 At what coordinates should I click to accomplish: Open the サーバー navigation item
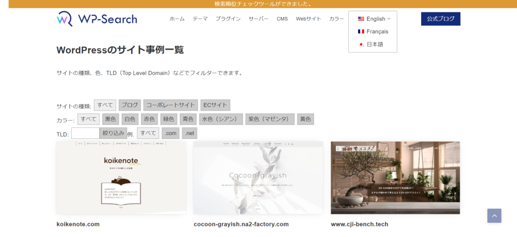coord(258,19)
